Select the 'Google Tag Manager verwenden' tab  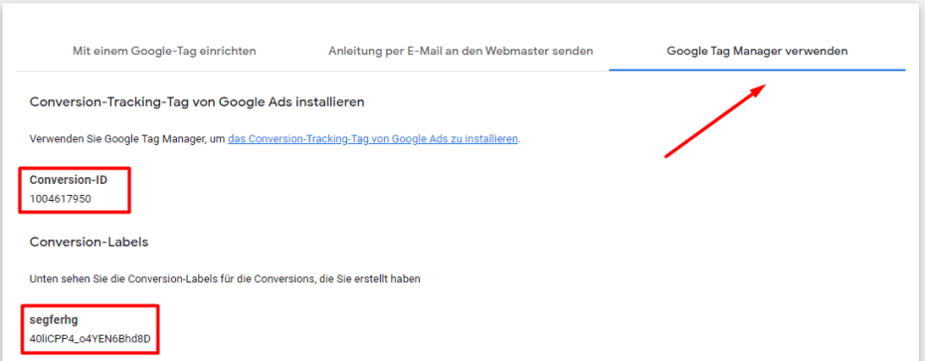pyautogui.click(x=758, y=52)
